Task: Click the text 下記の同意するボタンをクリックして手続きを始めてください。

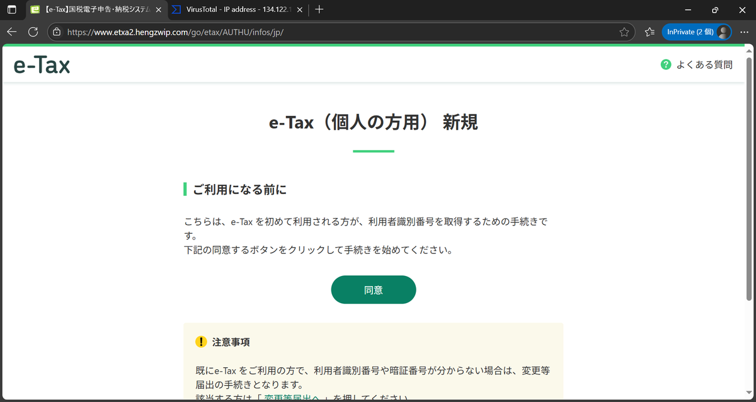Action: (319, 250)
